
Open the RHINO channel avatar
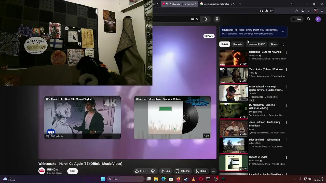42,171
